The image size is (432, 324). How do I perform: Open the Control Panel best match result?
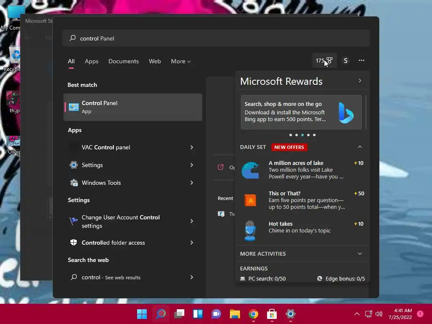pos(133,107)
